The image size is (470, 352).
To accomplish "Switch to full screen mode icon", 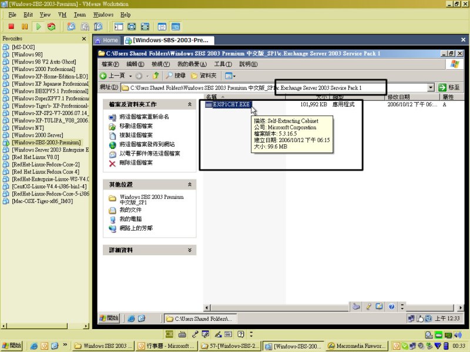I will pyautogui.click(x=132, y=26).
